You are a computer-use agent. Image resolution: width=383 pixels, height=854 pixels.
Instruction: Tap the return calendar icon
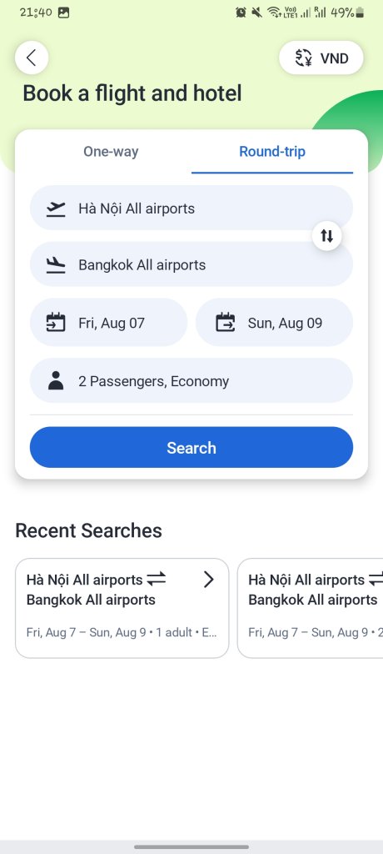coord(226,323)
